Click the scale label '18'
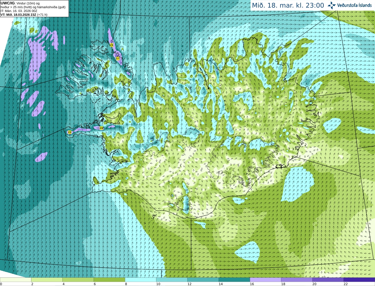The image size is (375, 286). coord(283,284)
